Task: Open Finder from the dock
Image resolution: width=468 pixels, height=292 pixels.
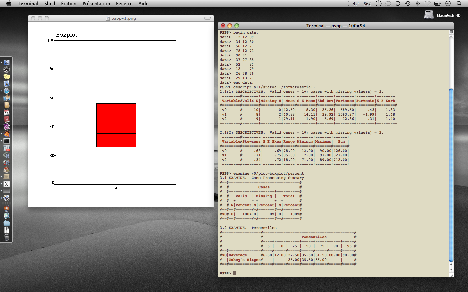Action: (6, 62)
